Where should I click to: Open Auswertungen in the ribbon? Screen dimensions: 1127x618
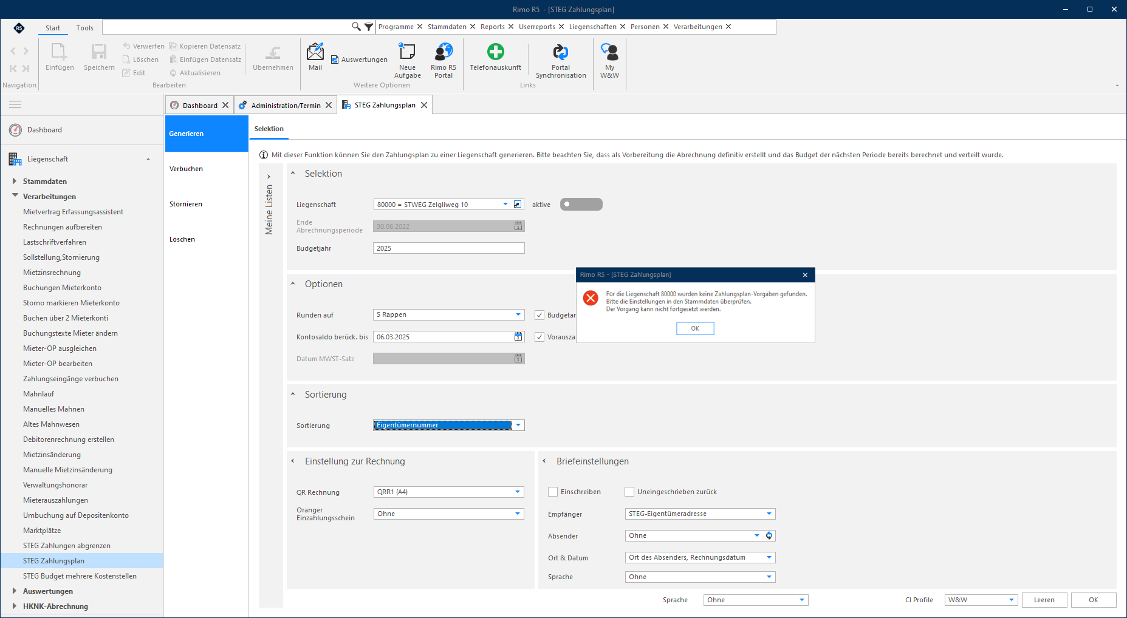[x=359, y=59]
